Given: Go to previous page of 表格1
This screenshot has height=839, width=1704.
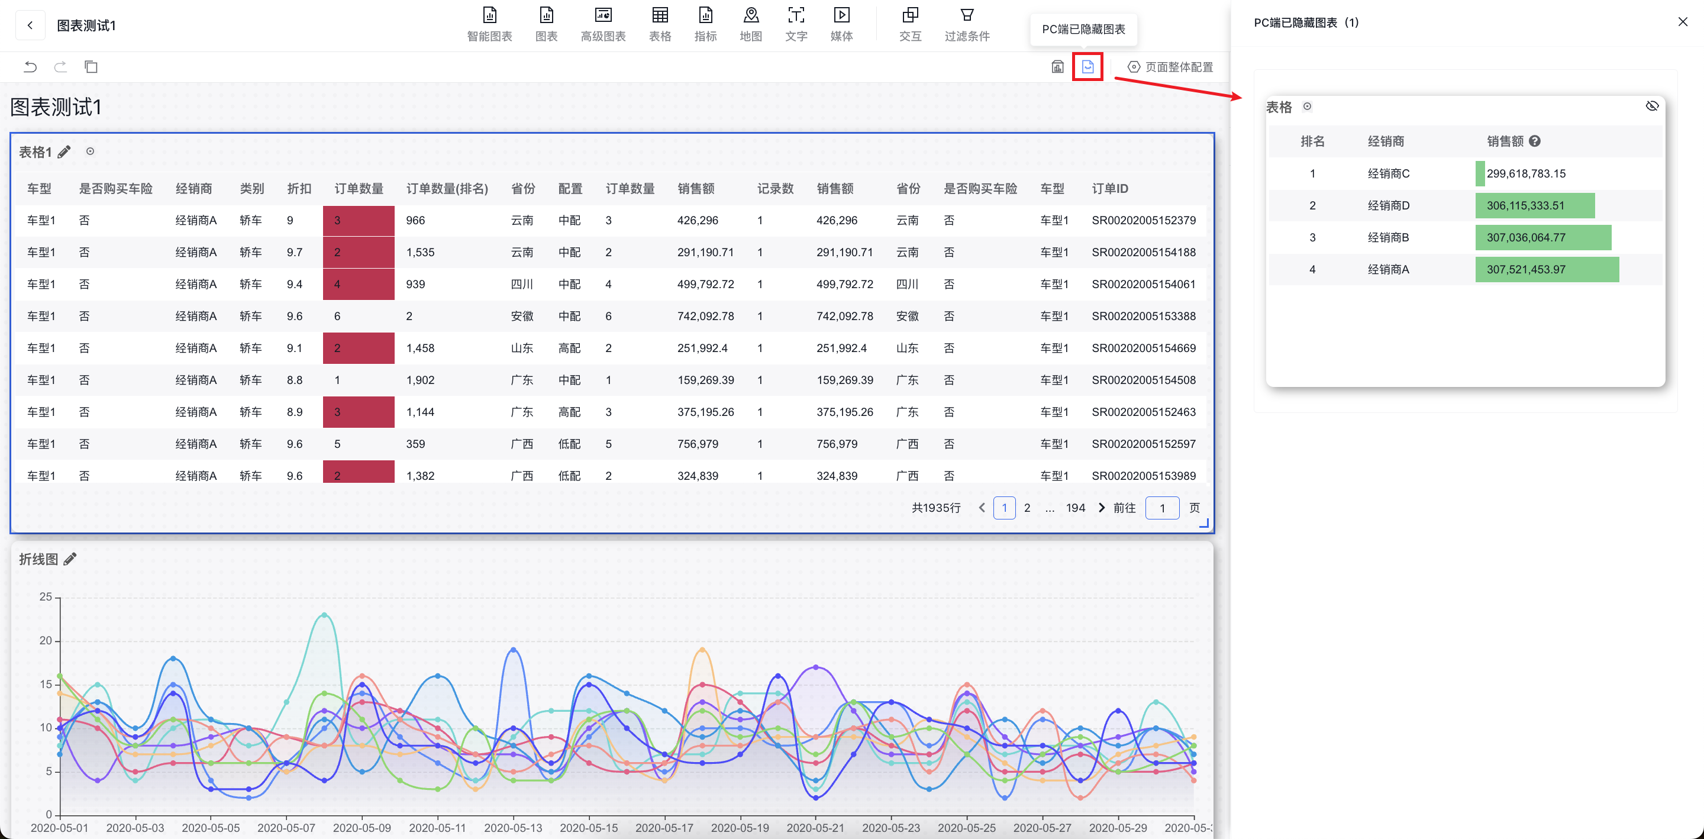Looking at the screenshot, I should (982, 508).
